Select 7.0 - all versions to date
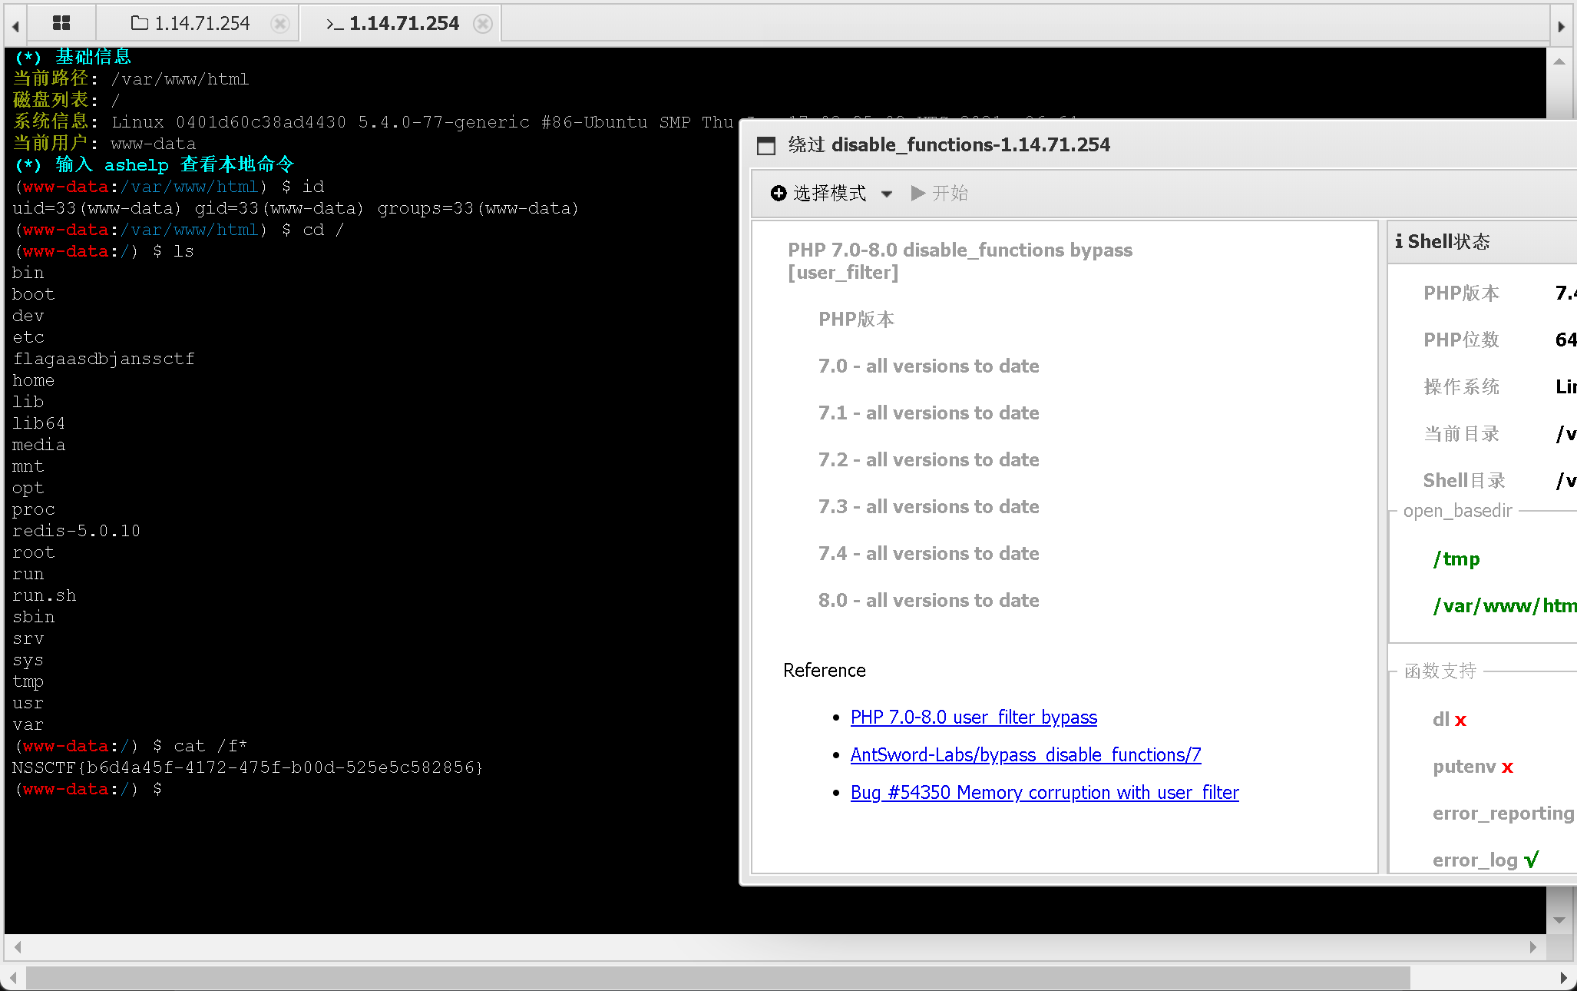 click(928, 366)
